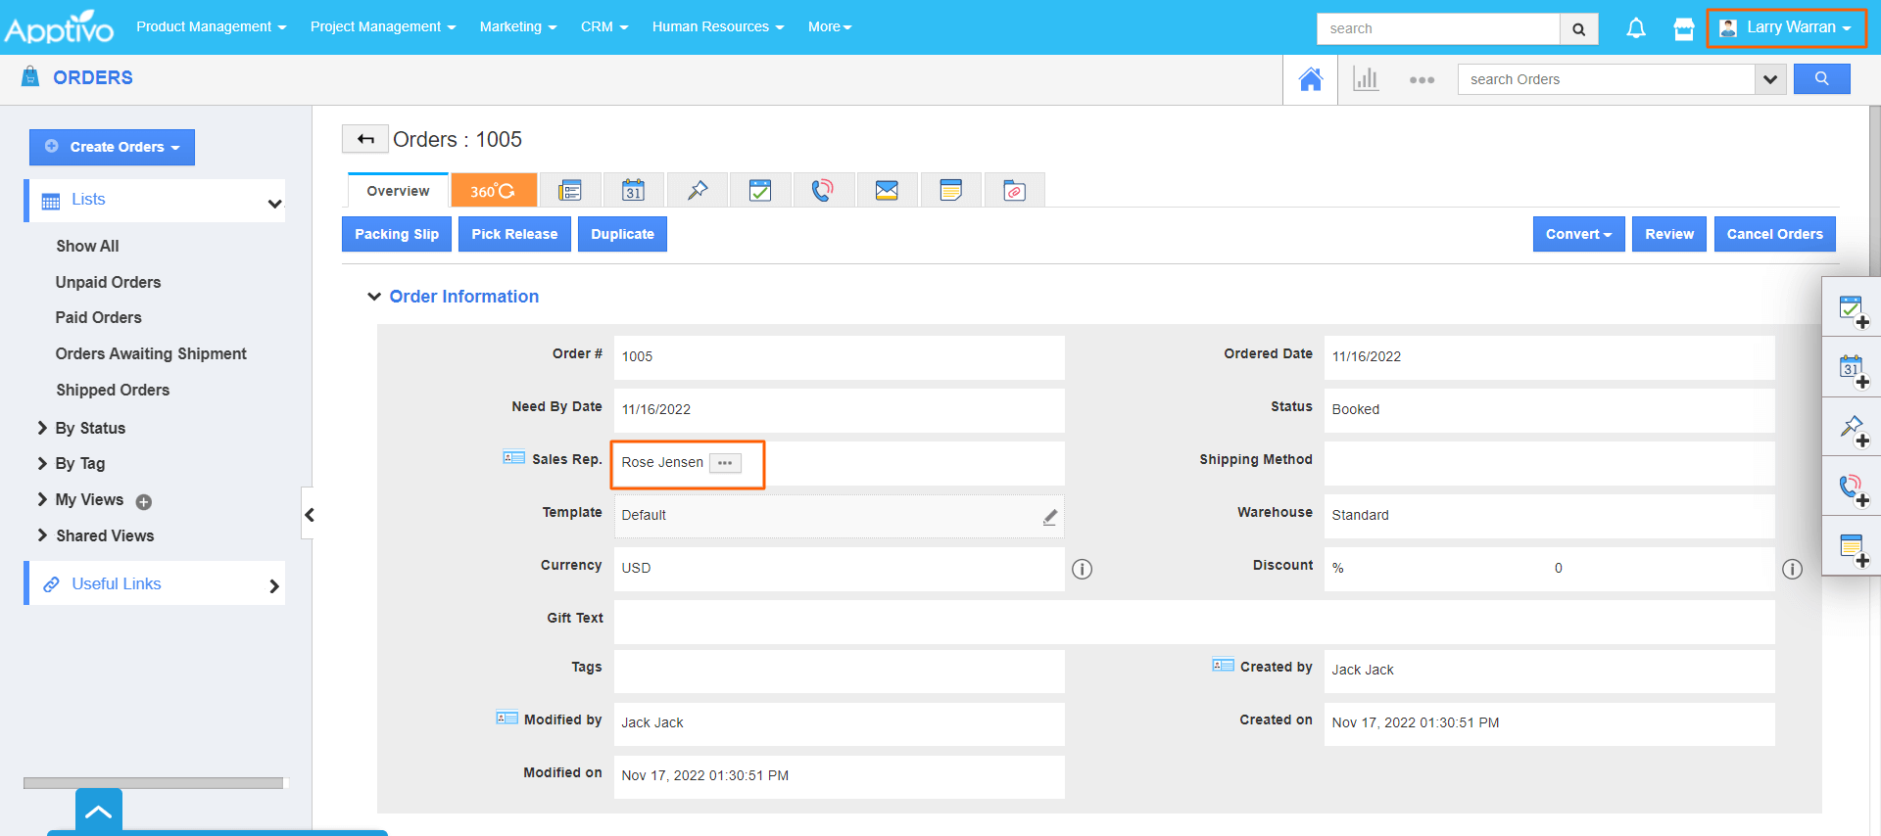Click the edit pencil in Template field
Viewport: 1881px width, 836px height.
click(1049, 517)
